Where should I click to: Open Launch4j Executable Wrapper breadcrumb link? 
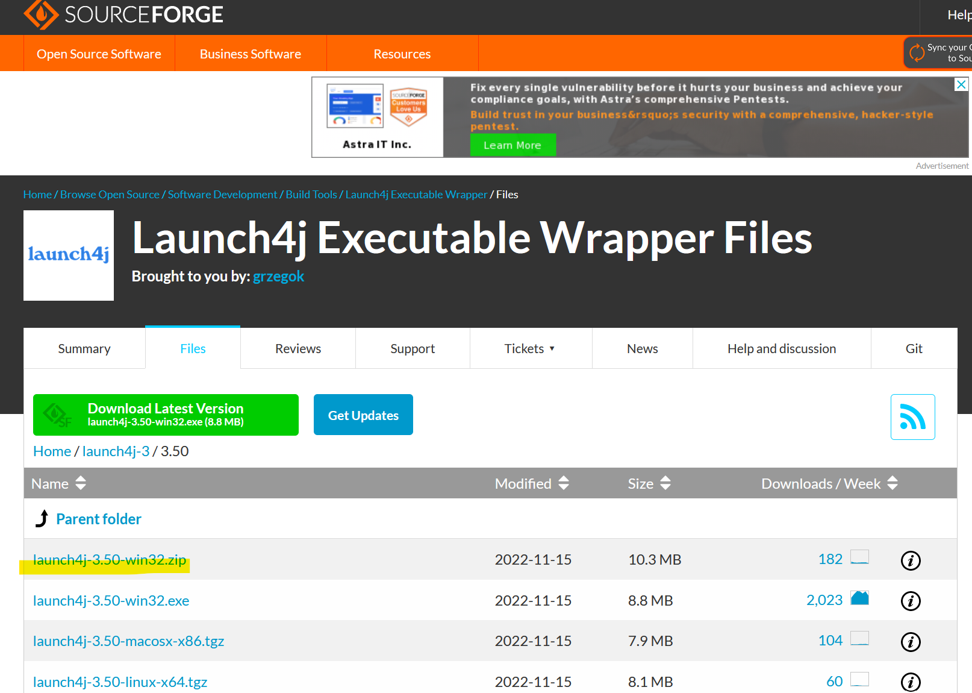pos(416,194)
